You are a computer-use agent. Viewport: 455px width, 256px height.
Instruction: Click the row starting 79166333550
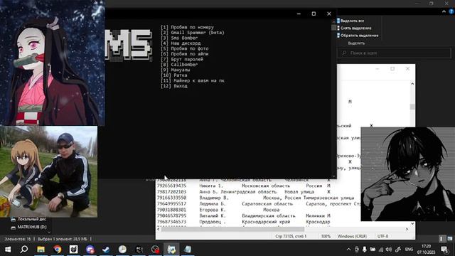(255, 198)
